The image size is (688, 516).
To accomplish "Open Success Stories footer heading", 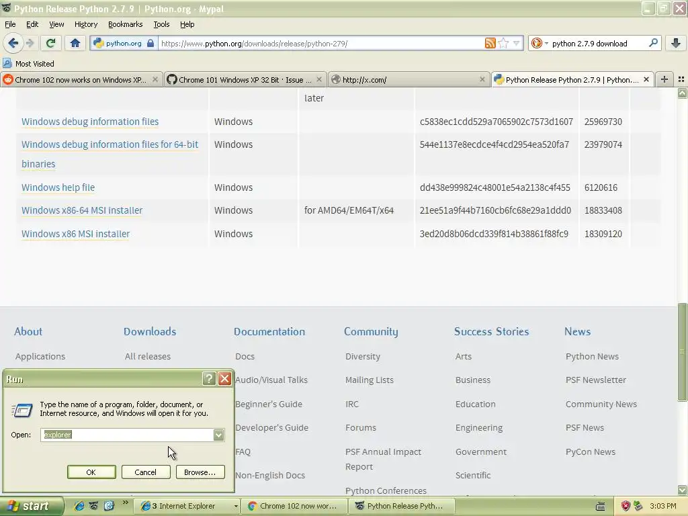I will click(491, 331).
